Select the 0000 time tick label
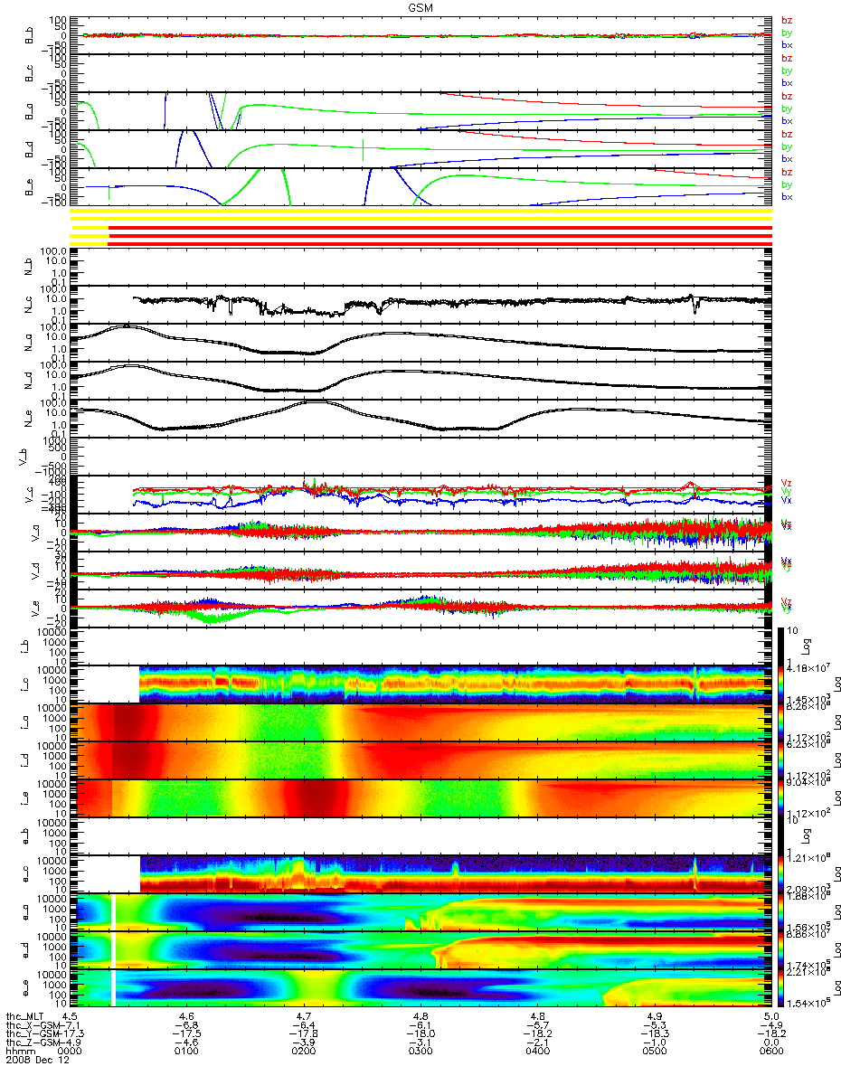The height and width of the screenshot is (1085, 841). coord(71,1052)
